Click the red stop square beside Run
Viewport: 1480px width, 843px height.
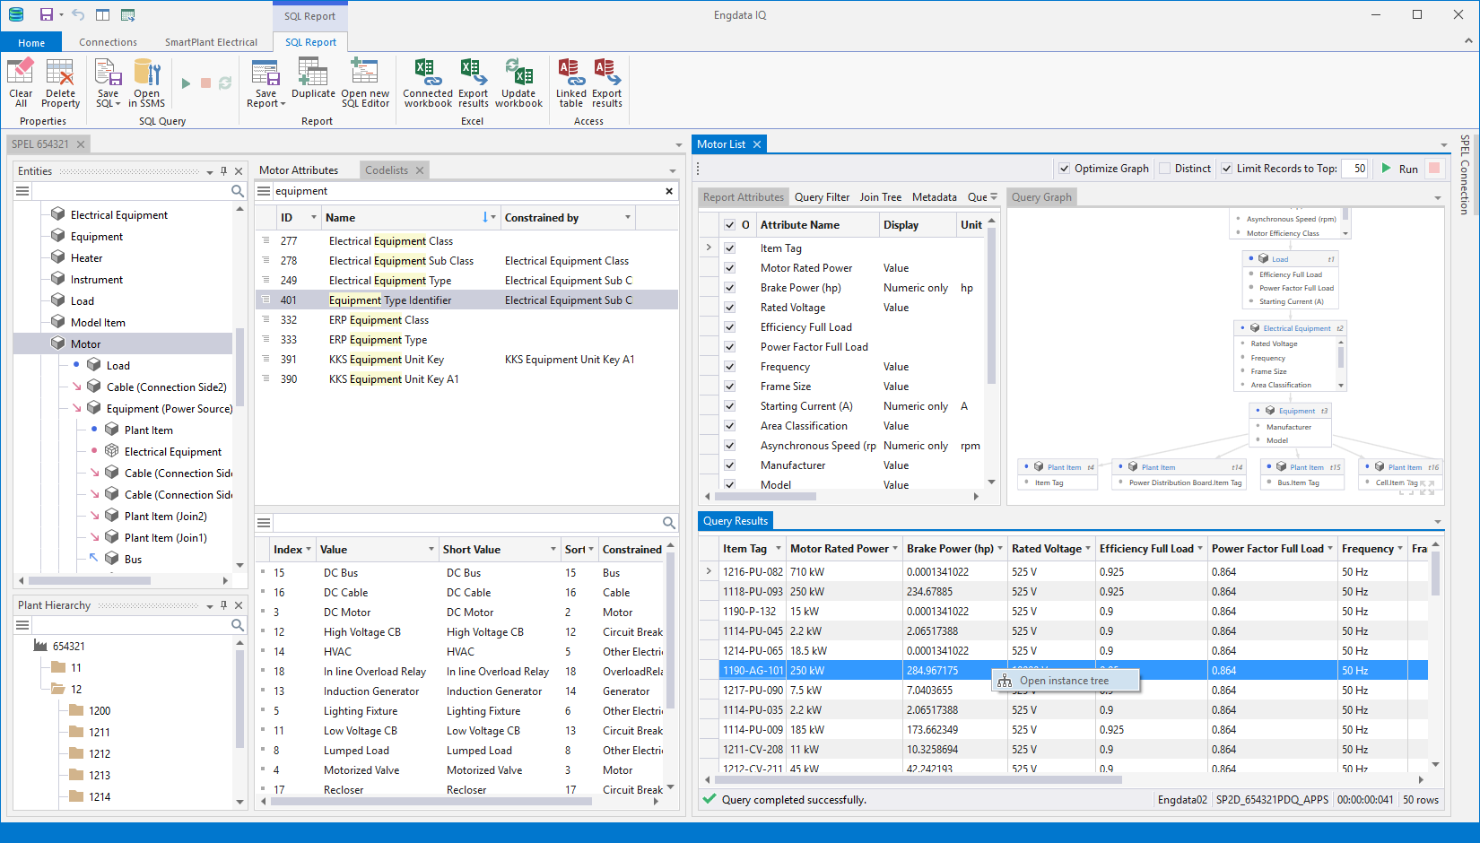[1434, 169]
